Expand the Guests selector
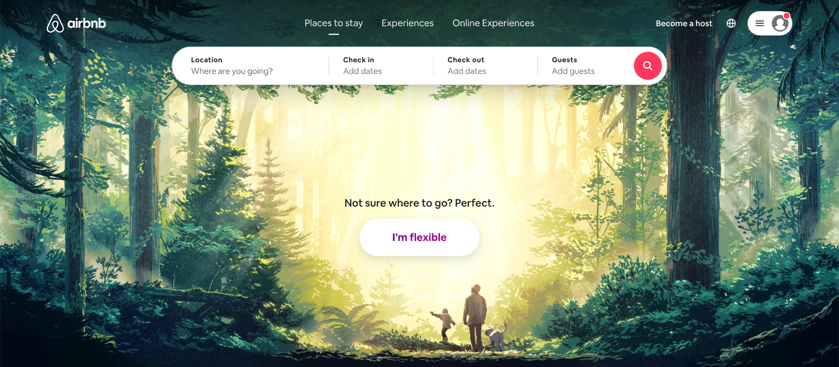 586,65
